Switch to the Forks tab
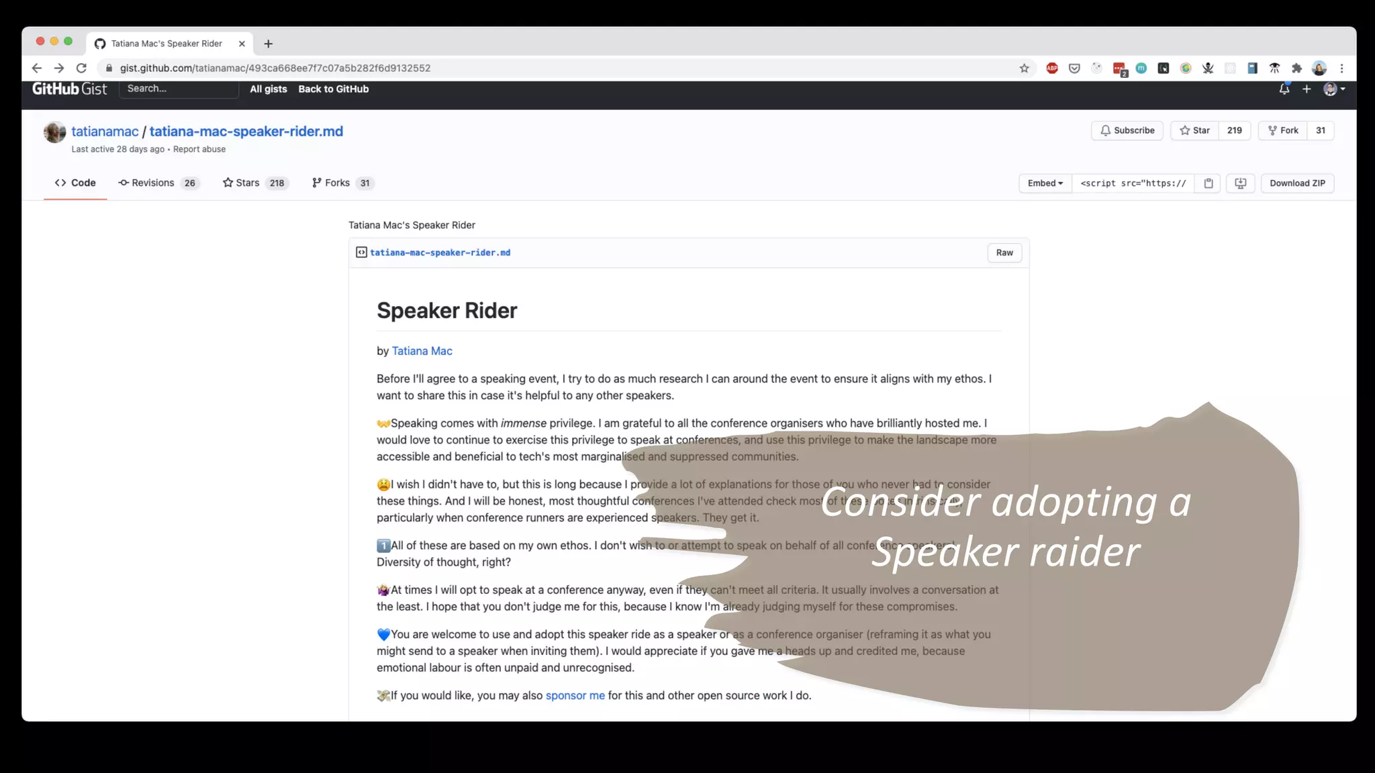Image resolution: width=1375 pixels, height=773 pixels. click(342, 183)
